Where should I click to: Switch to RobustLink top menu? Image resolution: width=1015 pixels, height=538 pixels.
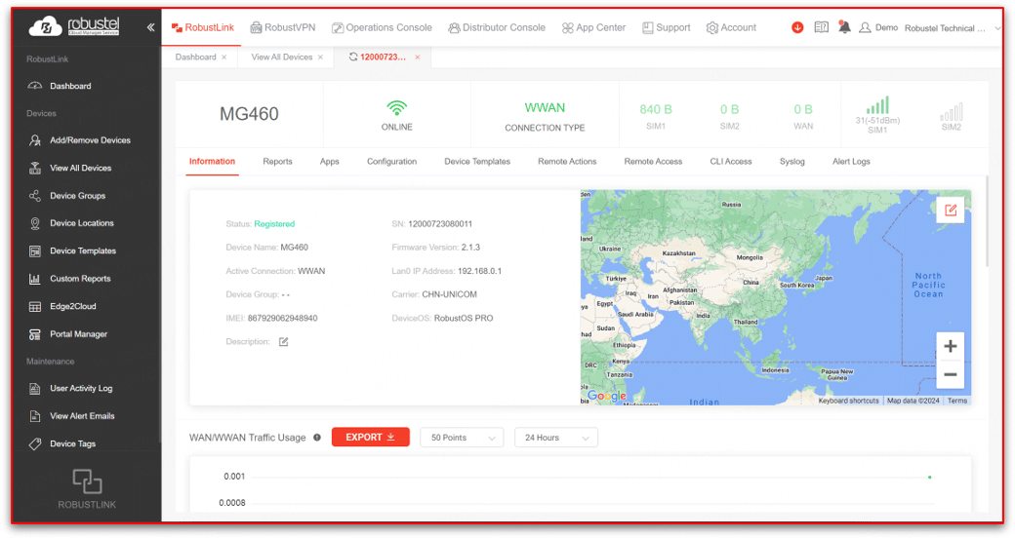pyautogui.click(x=203, y=27)
